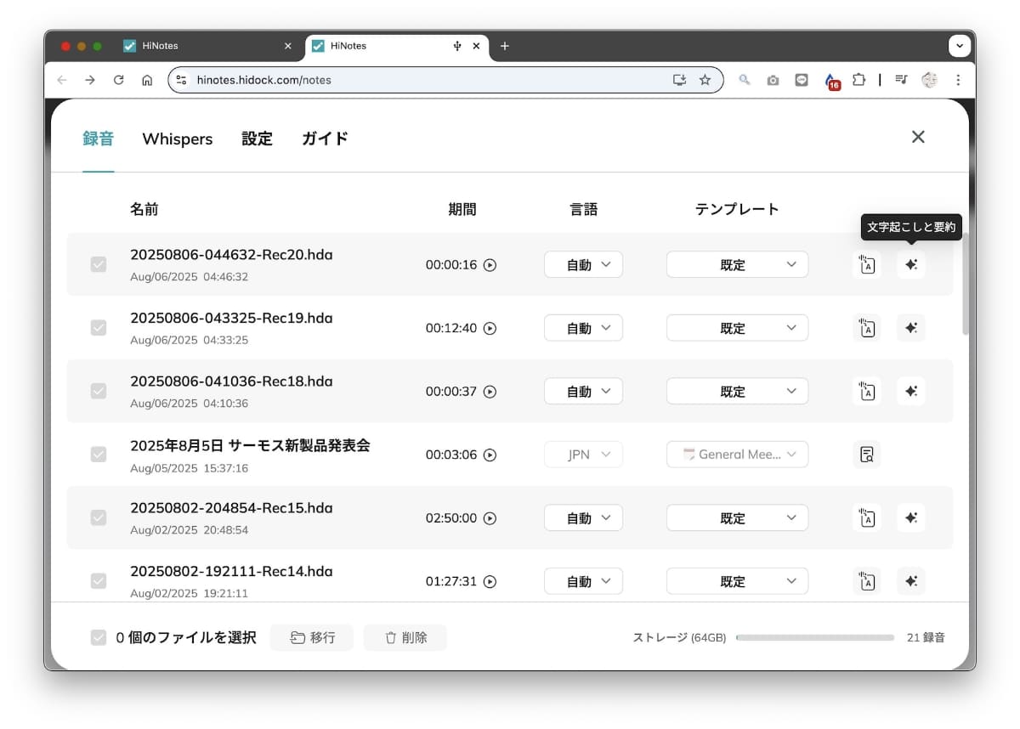Select the transcription icon for Rec14
This screenshot has height=729, width=1020.
point(866,581)
